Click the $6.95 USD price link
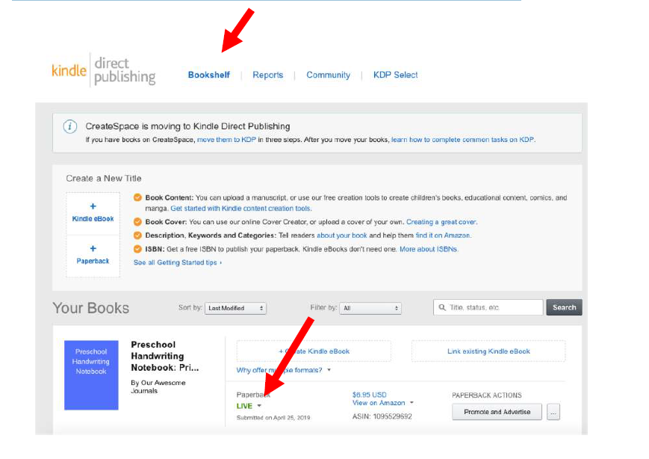649x459 pixels. [369, 395]
